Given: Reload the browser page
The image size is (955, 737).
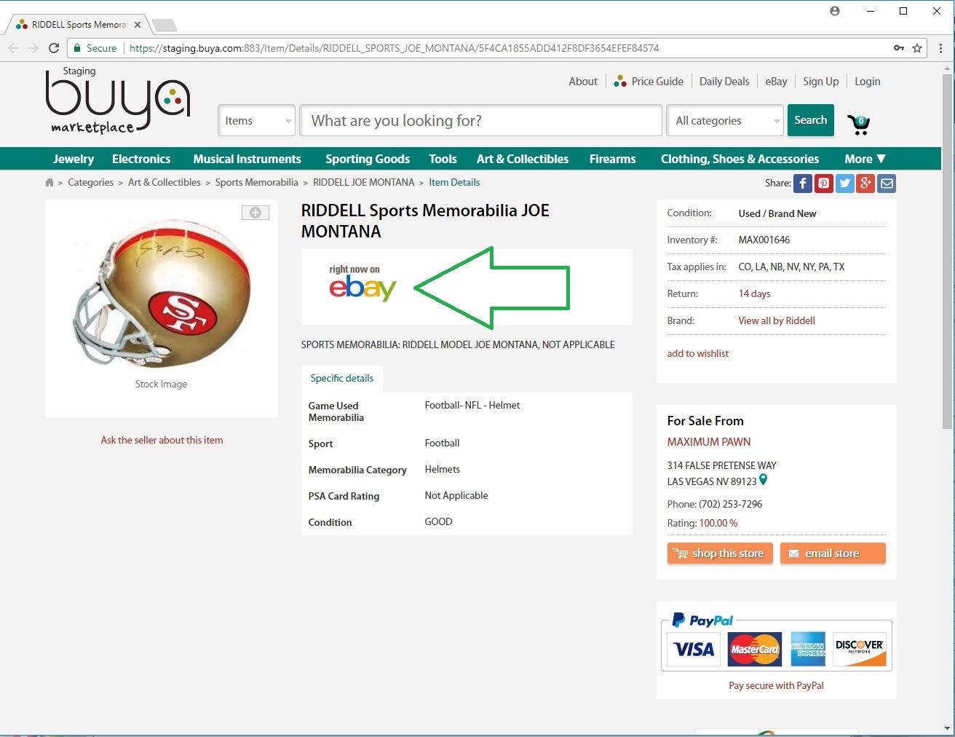Looking at the screenshot, I should coord(54,48).
